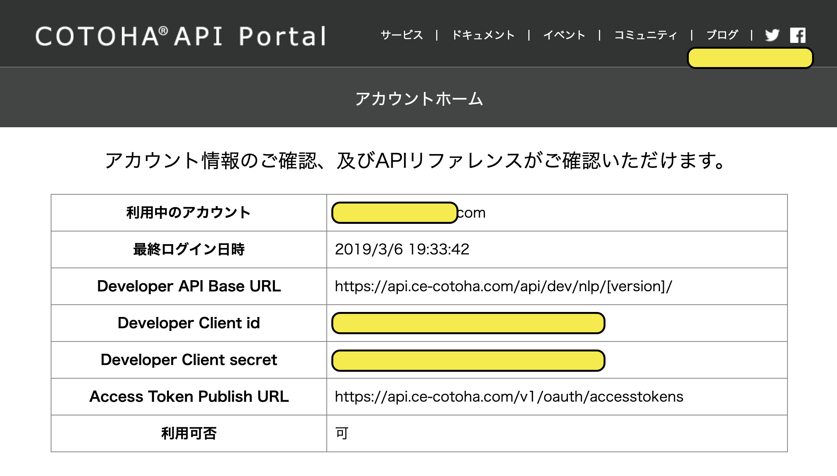Screen dimensions: 837x476
Task: Open the Access Token Publish URL link
Action: point(509,397)
